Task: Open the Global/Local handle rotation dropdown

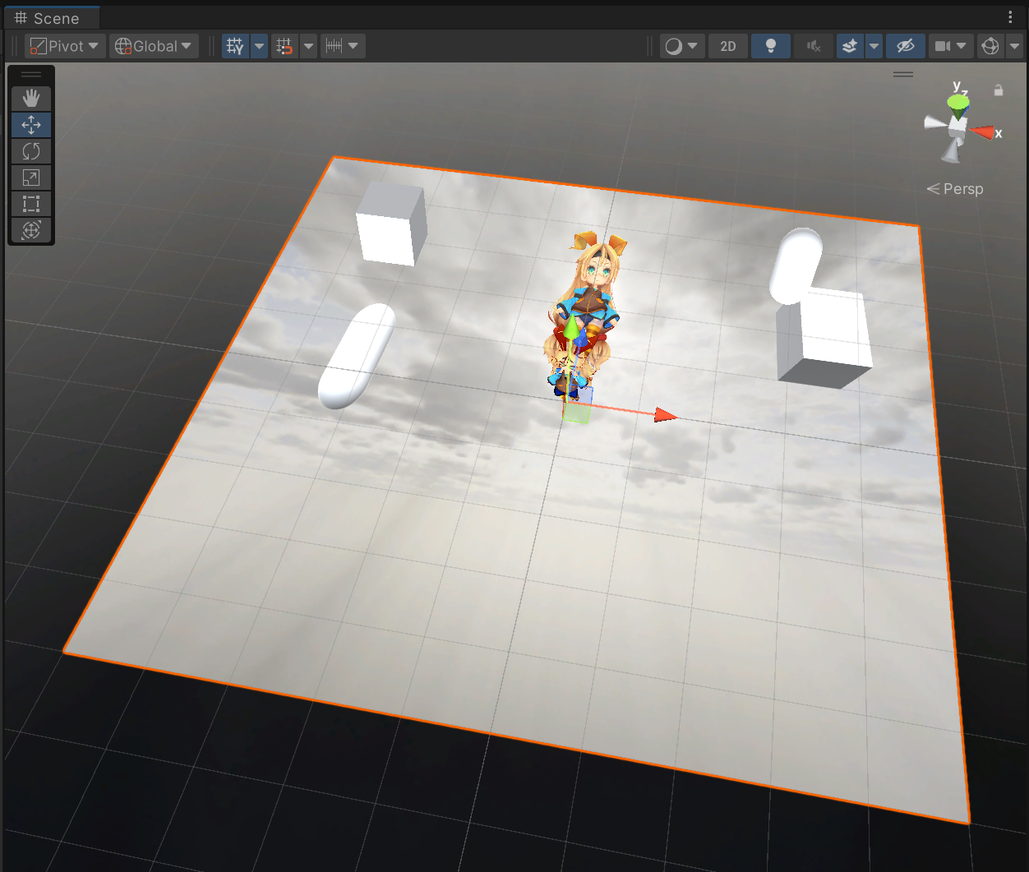Action: tap(154, 46)
